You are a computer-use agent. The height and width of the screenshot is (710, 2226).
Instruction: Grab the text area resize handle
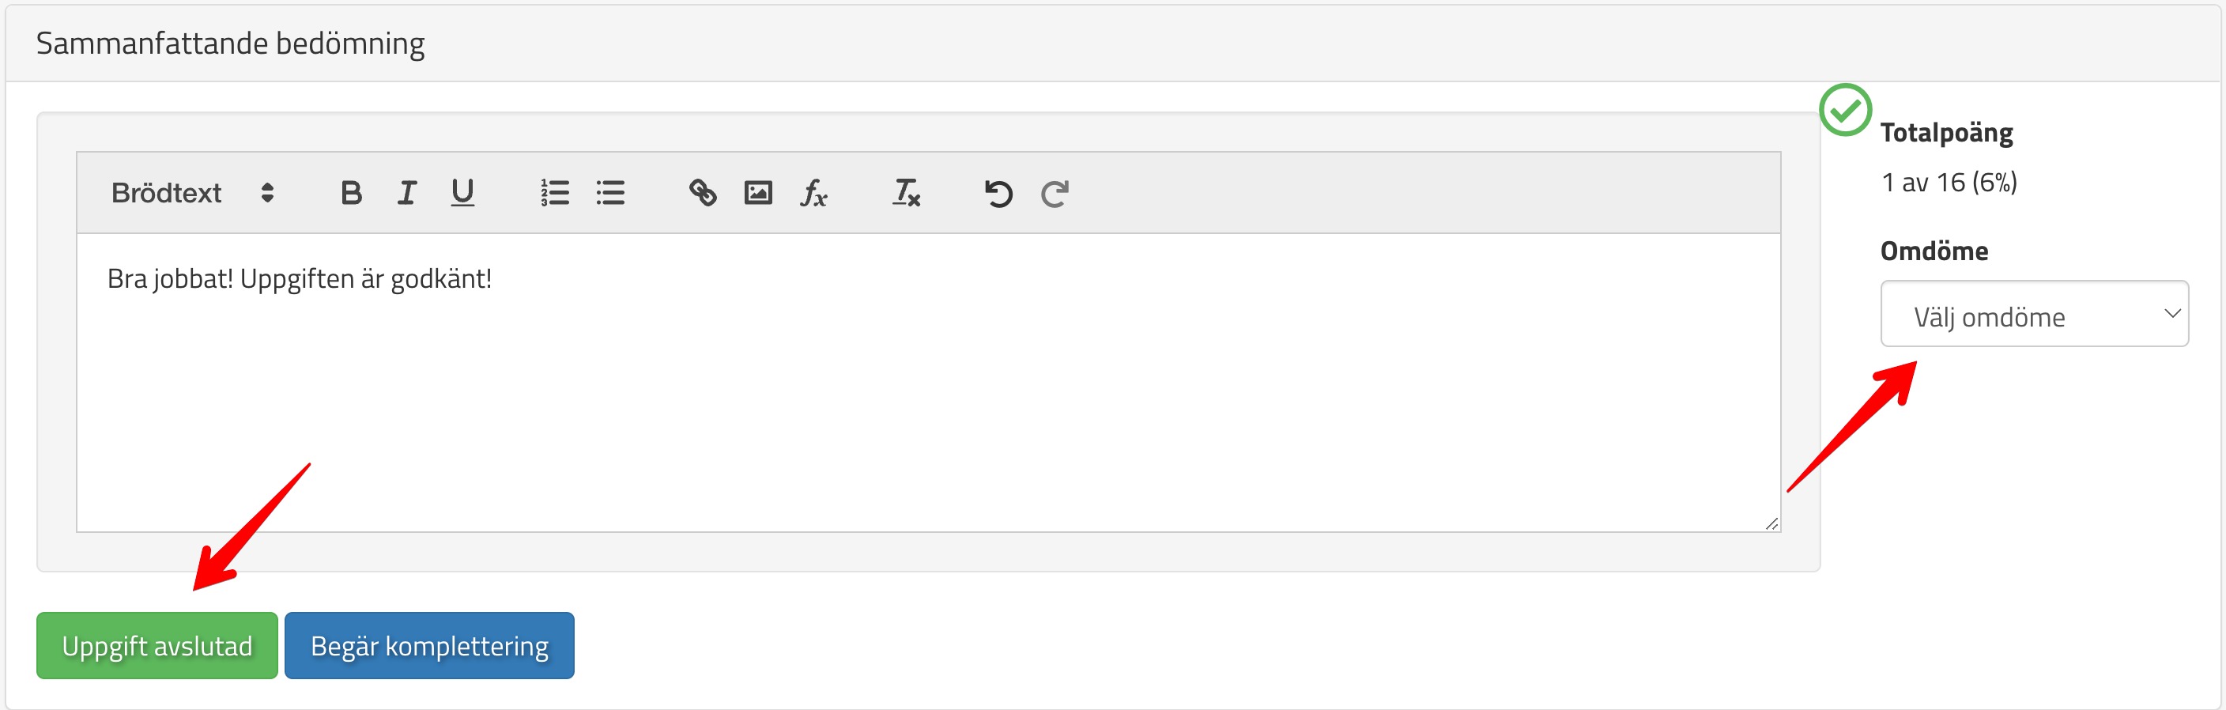[1771, 523]
